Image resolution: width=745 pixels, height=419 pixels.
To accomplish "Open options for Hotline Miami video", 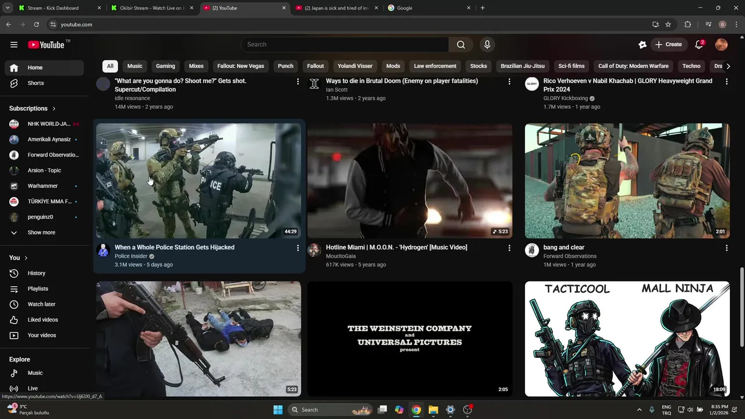I will tap(509, 248).
